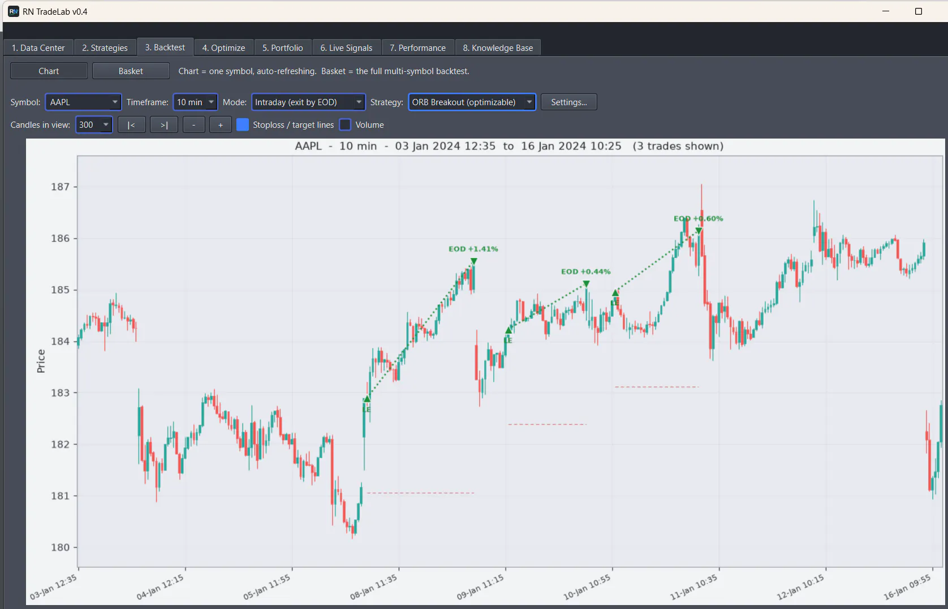Screen dimensions: 948x609
Task: Open the Timeframe dropdown set to 10 min
Action: [x=195, y=102]
